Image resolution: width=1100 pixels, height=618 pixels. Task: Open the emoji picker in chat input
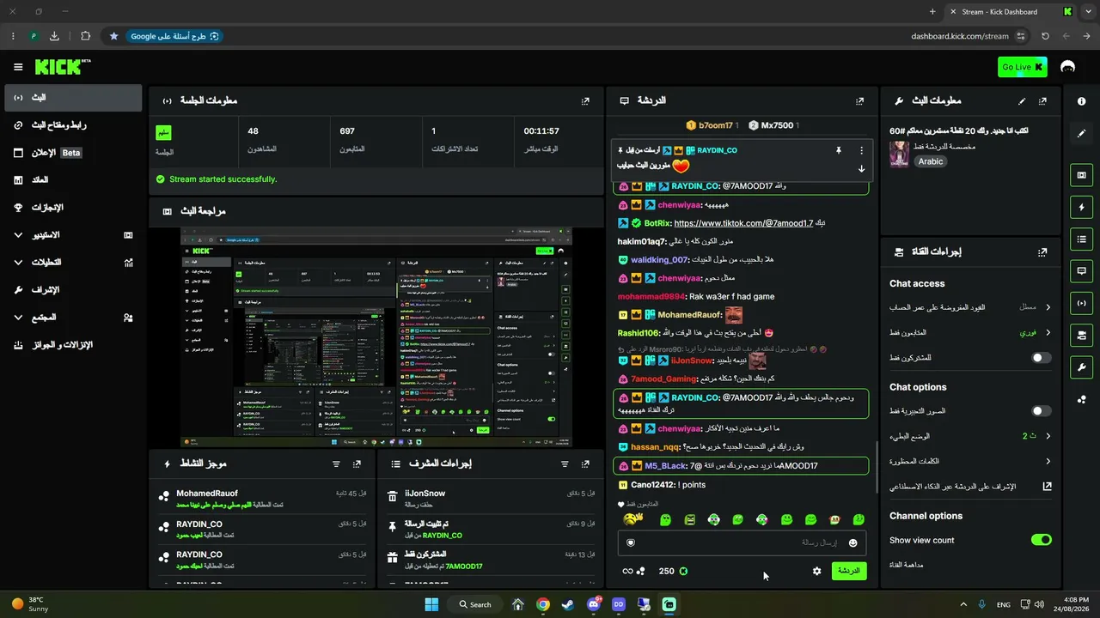coord(852,542)
